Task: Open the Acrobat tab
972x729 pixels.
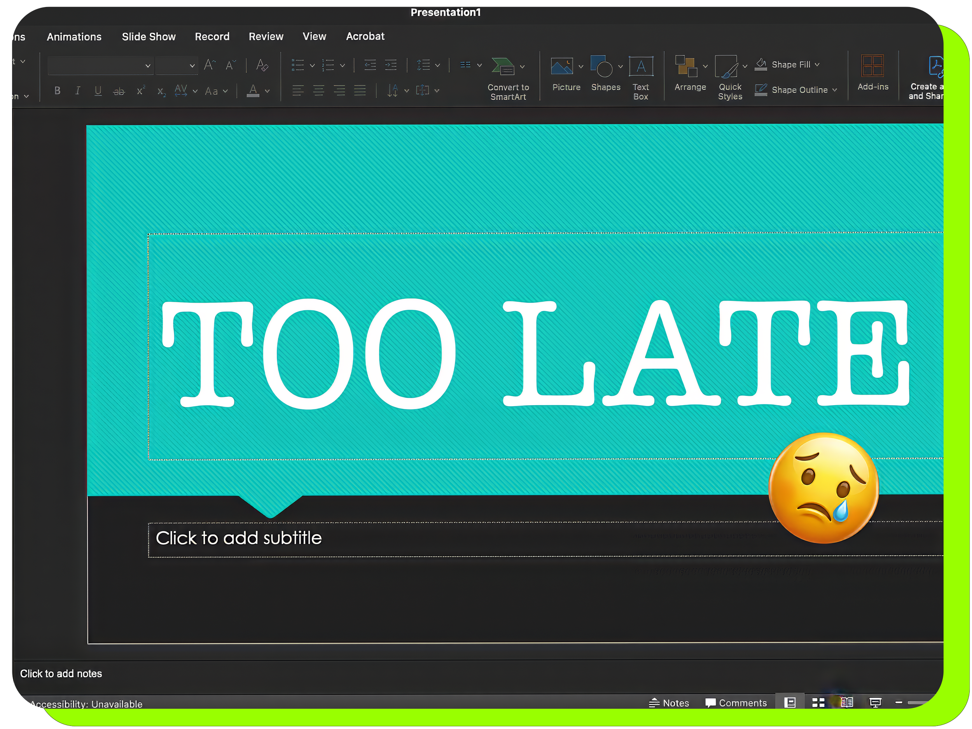Action: (x=365, y=37)
